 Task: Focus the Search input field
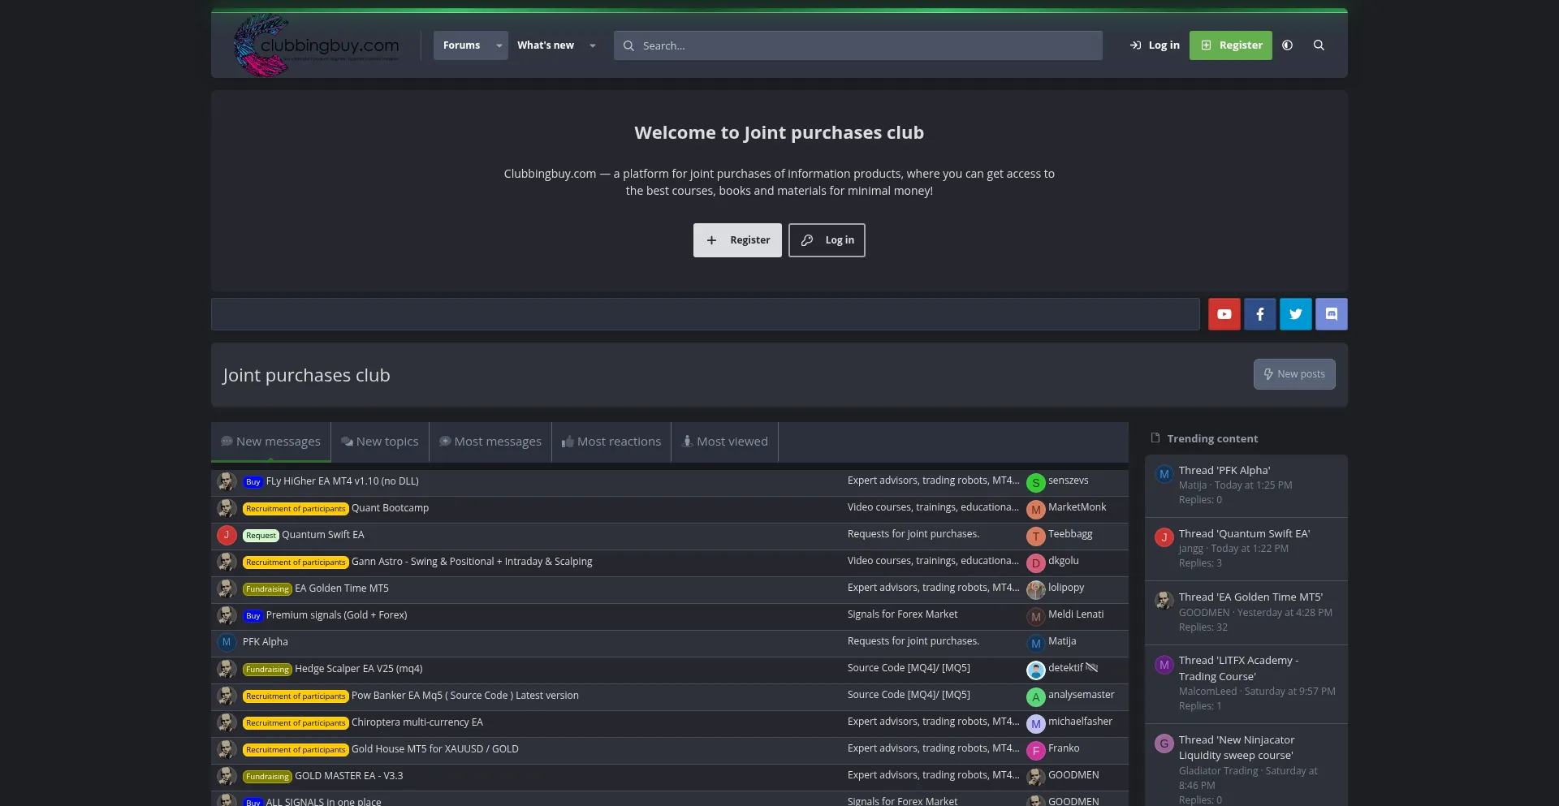click(x=858, y=45)
